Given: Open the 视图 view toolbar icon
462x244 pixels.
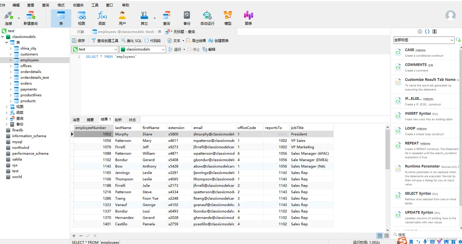Looking at the screenshot, I should tap(82, 18).
